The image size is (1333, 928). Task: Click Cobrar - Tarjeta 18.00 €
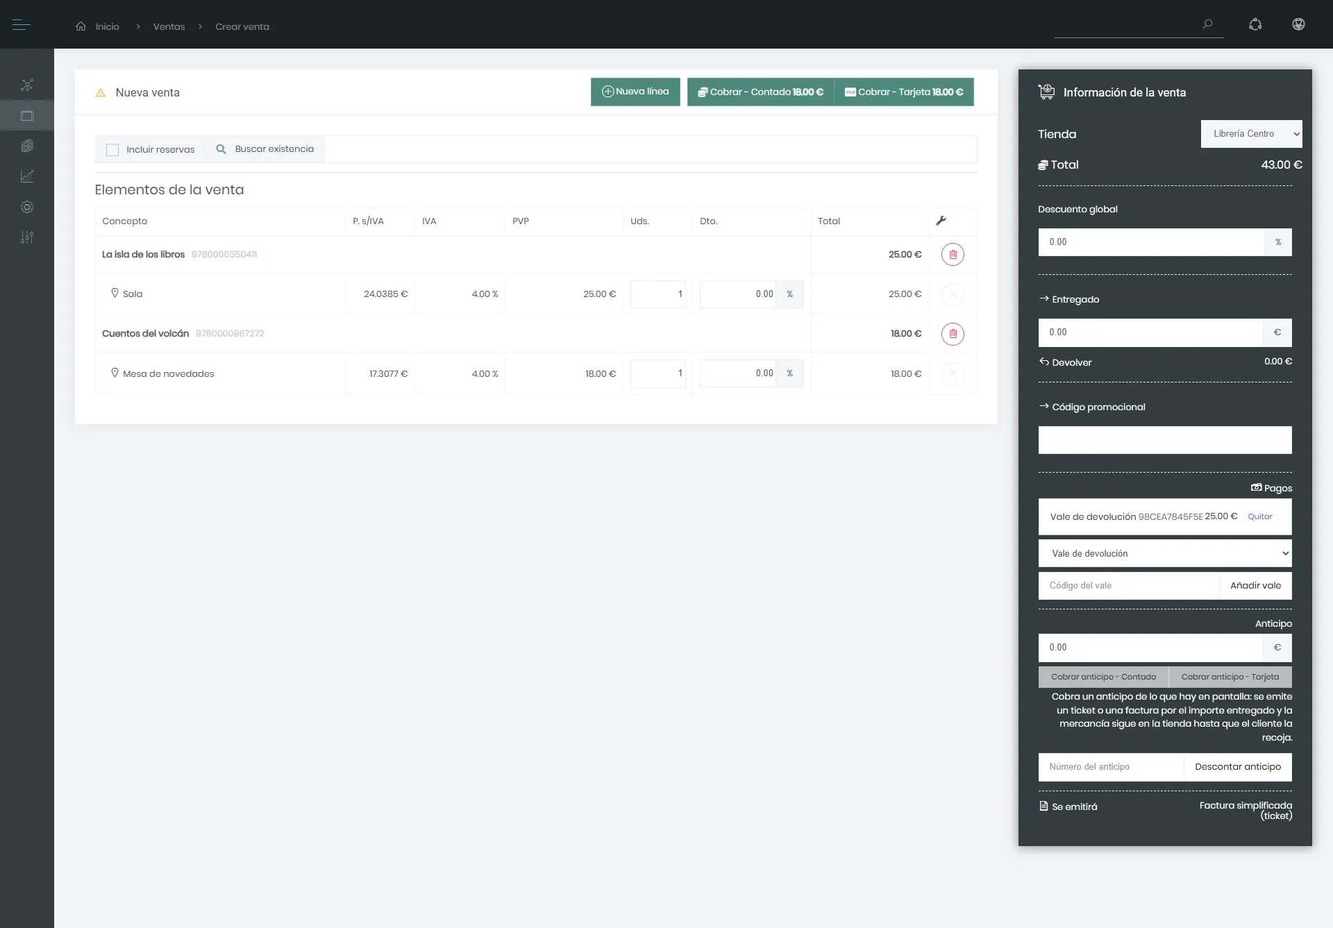(x=904, y=92)
